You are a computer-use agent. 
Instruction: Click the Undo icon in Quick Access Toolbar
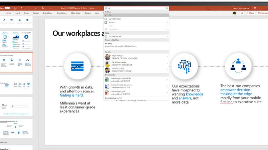pos(22,8)
